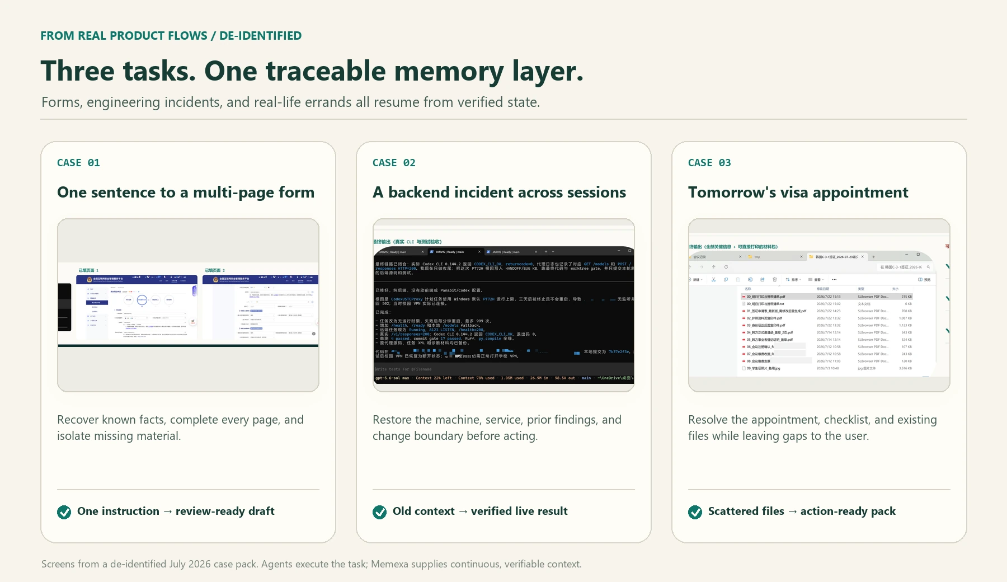This screenshot has width=1007, height=582.
Task: Click the "名称" column header in explorer
Action: 748,289
